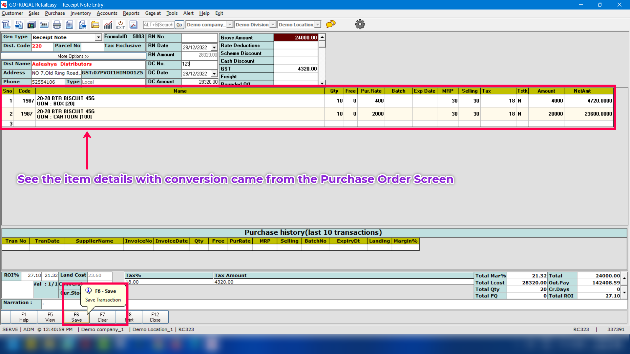Click the Go search button
The height and width of the screenshot is (354, 630).
pos(179,25)
